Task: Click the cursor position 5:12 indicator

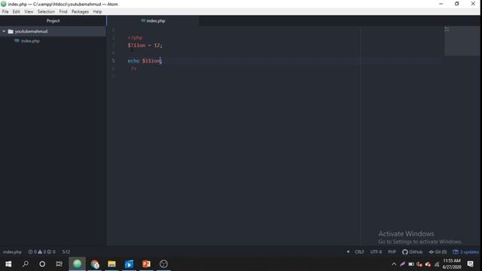Action: pos(66,252)
